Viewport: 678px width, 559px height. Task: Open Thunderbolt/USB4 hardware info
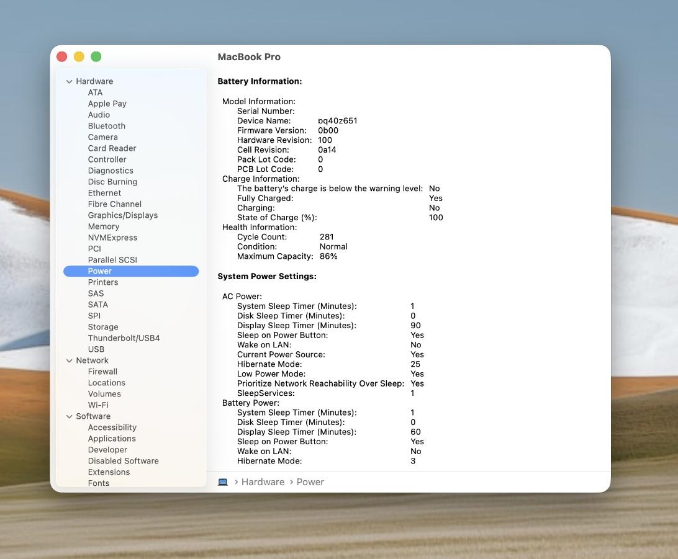coord(124,338)
